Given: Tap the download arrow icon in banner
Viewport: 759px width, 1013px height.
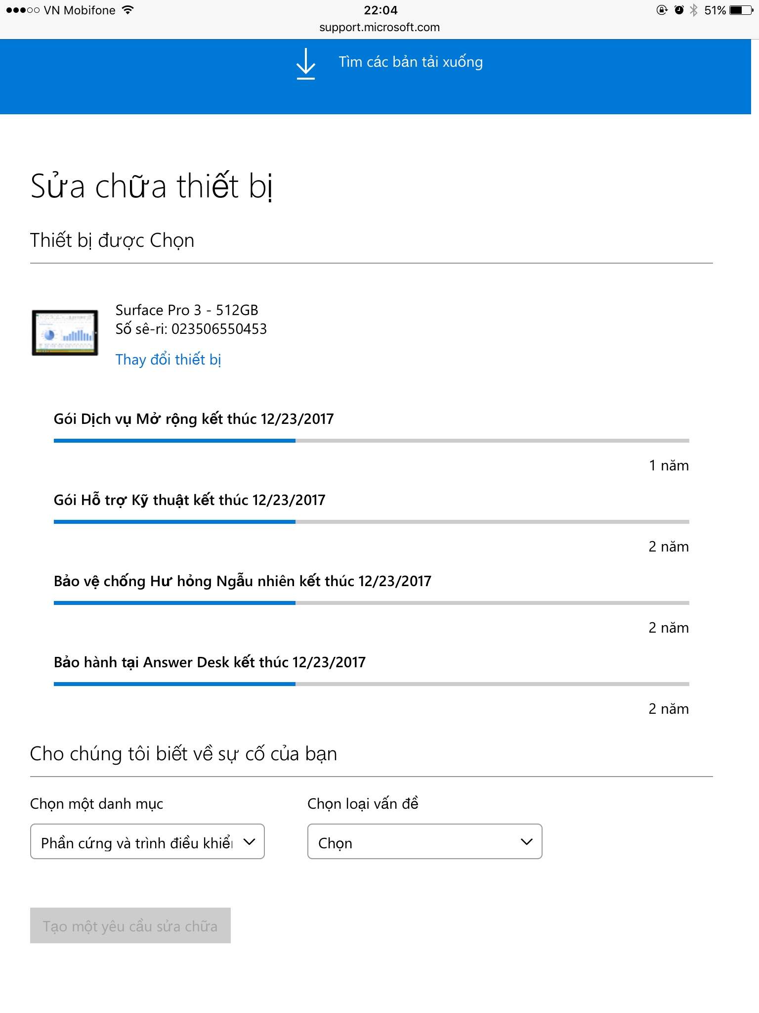Looking at the screenshot, I should pos(306,63).
